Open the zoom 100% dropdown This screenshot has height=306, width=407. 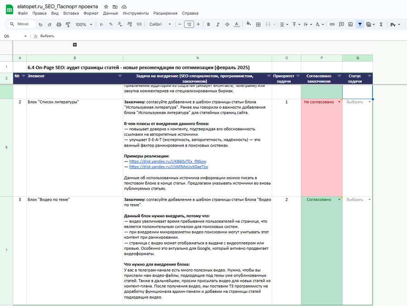[x=83, y=24]
